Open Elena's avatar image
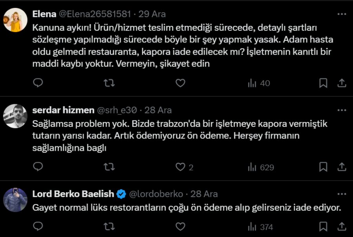 (x=15, y=20)
